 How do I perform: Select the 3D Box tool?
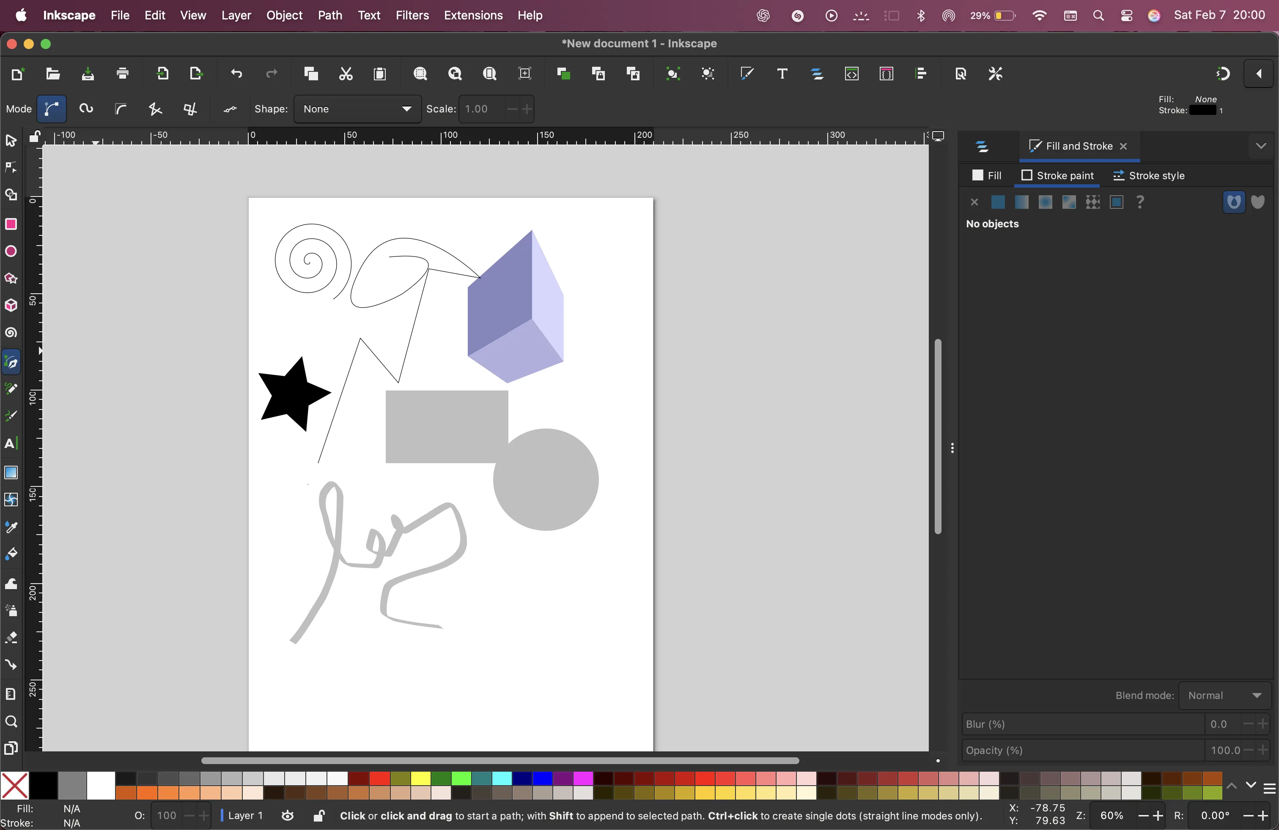coord(11,306)
